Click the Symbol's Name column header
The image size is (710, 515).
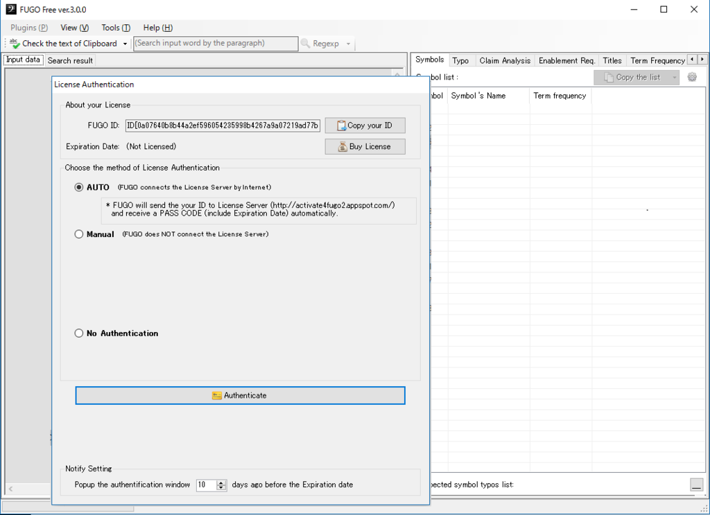[x=489, y=96]
